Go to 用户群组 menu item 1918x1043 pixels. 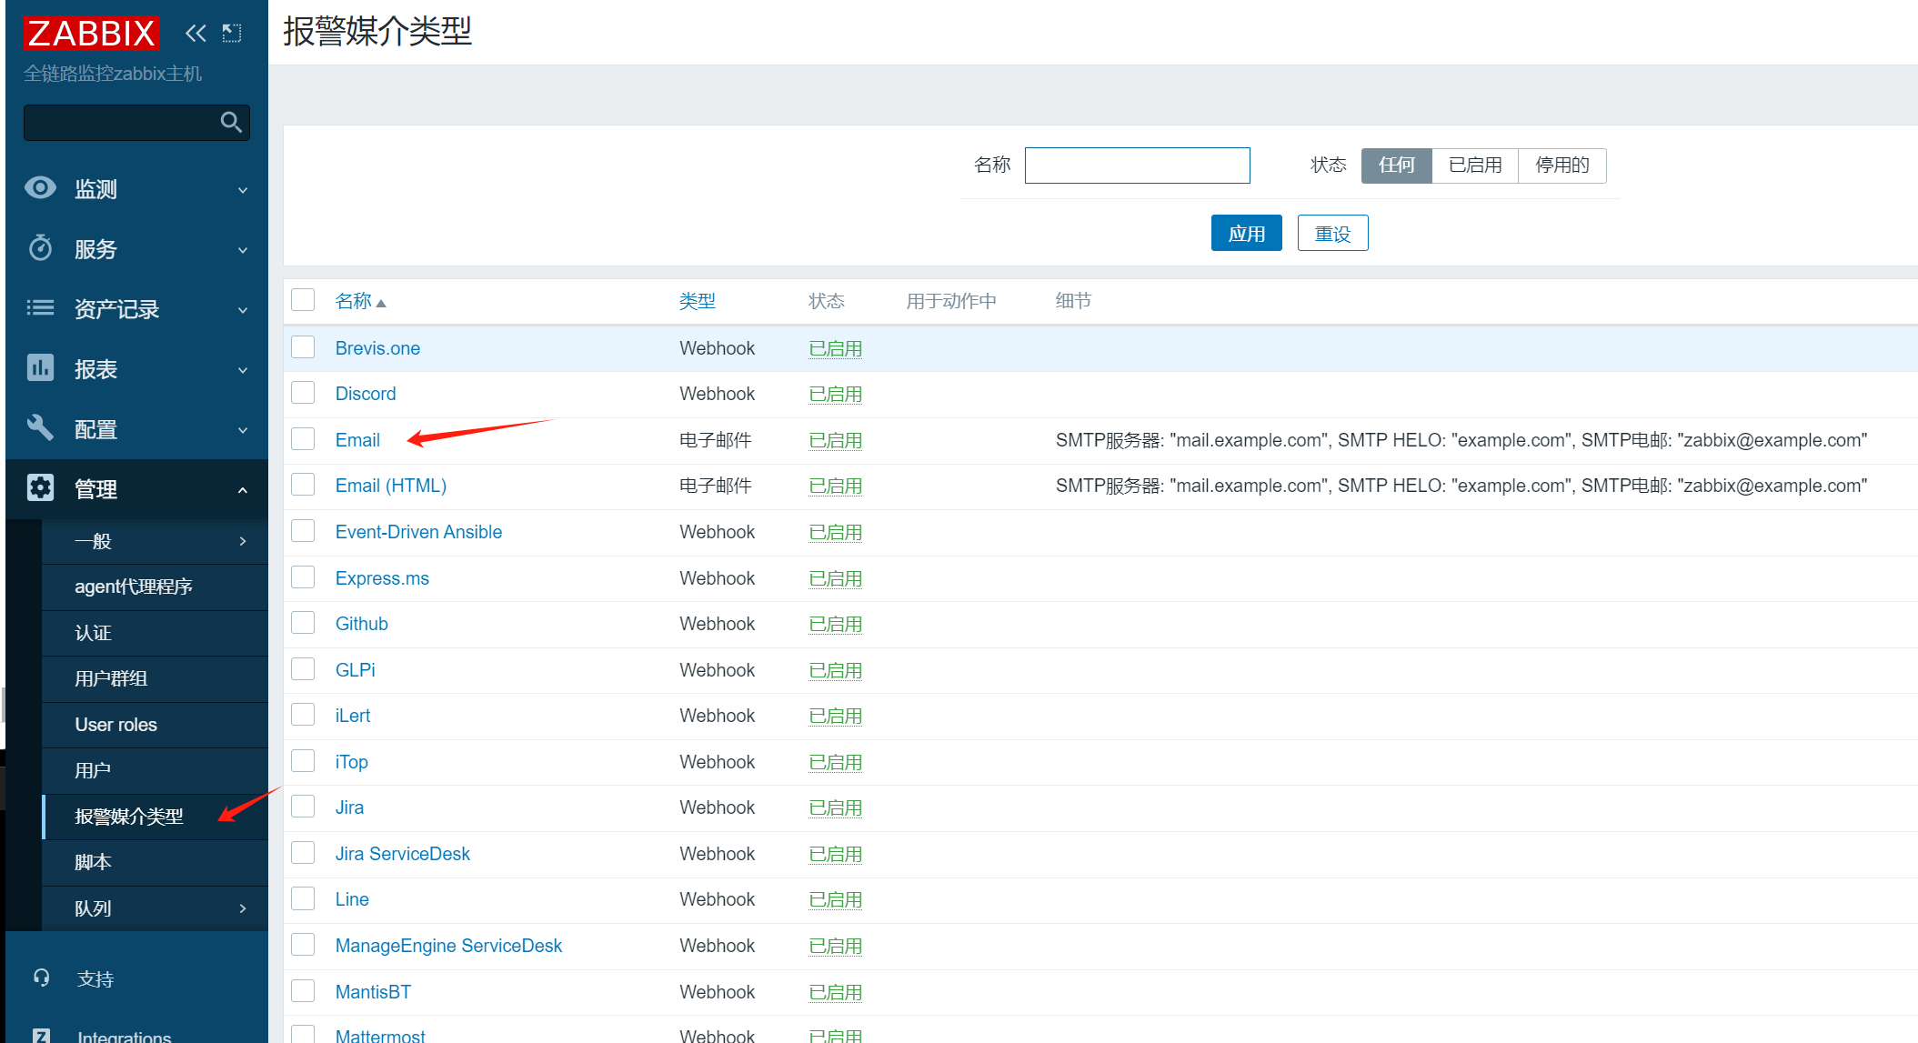pyautogui.click(x=155, y=678)
